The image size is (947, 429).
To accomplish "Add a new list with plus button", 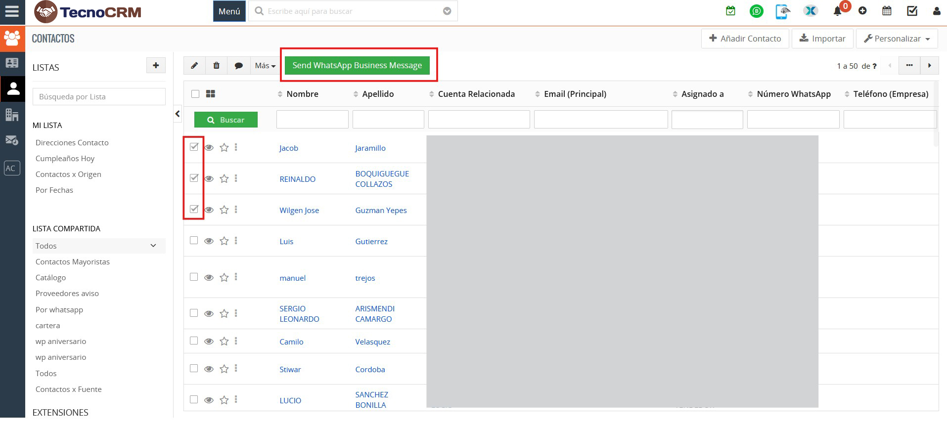I will (156, 65).
